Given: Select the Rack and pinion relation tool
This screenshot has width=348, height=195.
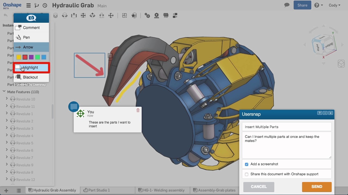Looking at the screenshot, I should pos(157,16).
